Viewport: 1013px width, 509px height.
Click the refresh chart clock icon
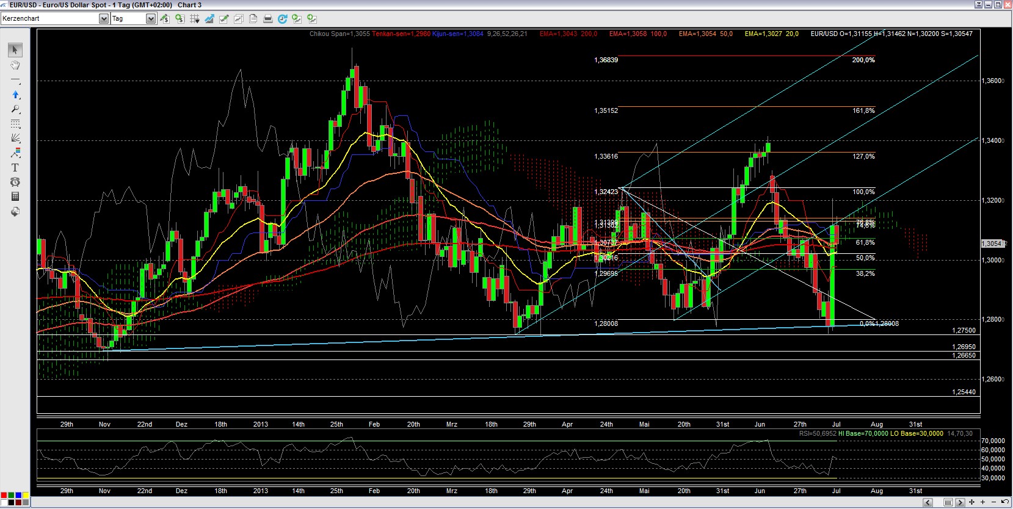click(x=282, y=19)
